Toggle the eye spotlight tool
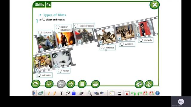 [x=102, y=93]
